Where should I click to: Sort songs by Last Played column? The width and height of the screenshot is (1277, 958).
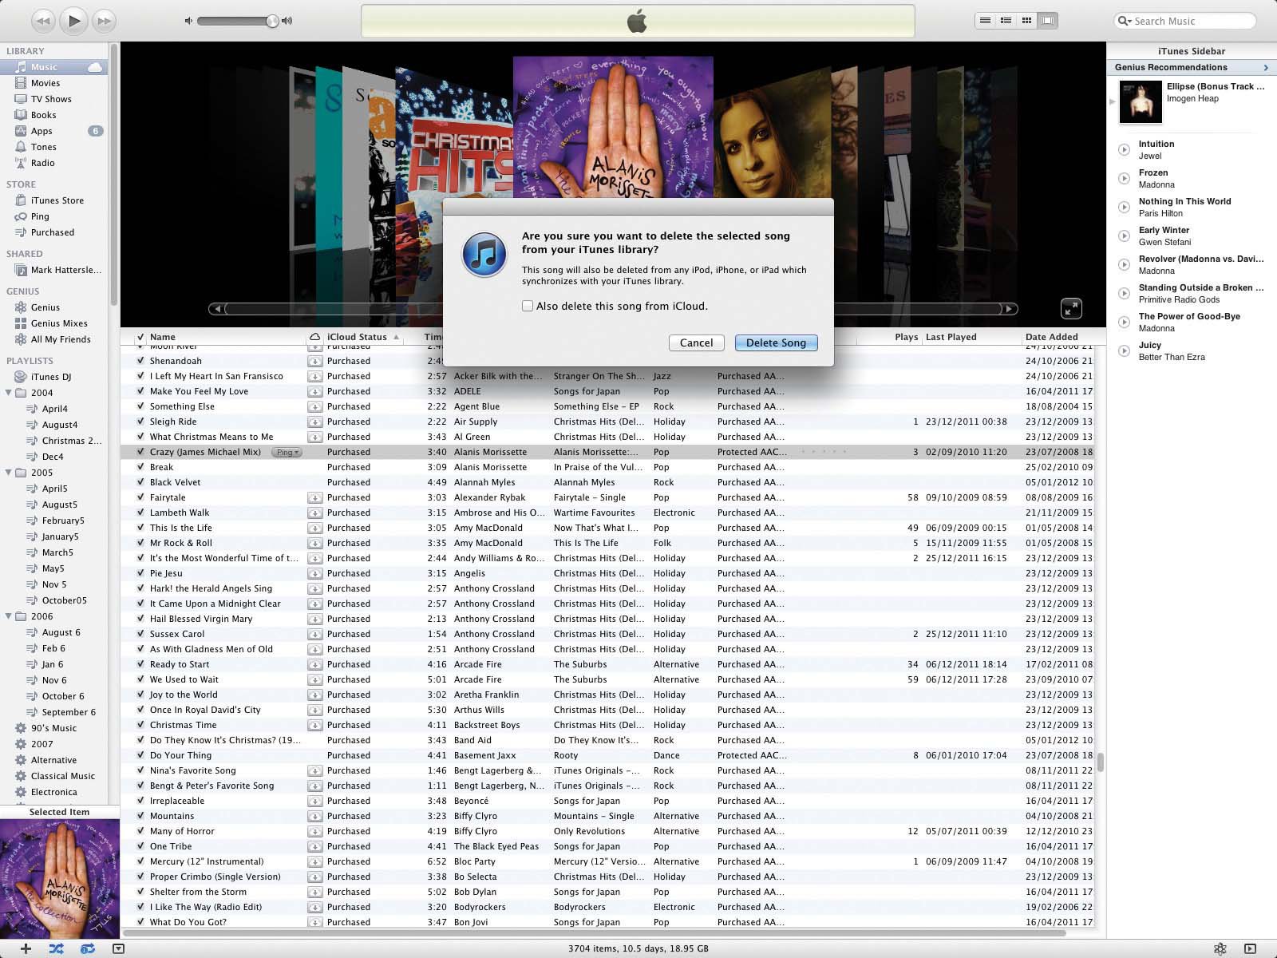pyautogui.click(x=971, y=337)
